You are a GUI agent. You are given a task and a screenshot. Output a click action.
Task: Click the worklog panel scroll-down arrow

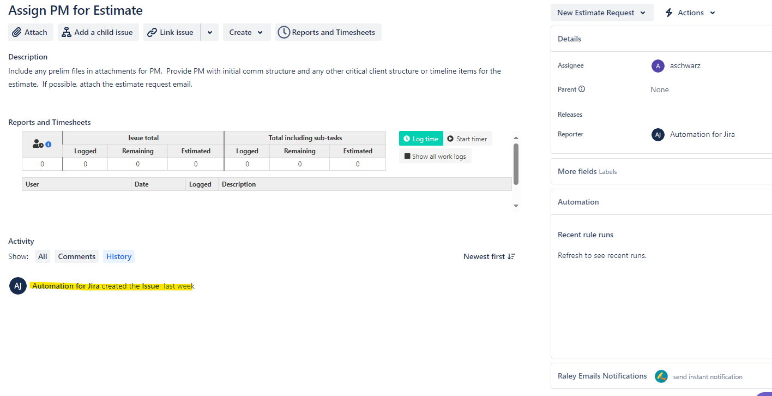(x=515, y=206)
